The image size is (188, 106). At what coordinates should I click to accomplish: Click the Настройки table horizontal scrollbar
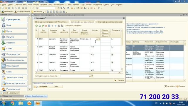pyautogui.click(x=73, y=72)
